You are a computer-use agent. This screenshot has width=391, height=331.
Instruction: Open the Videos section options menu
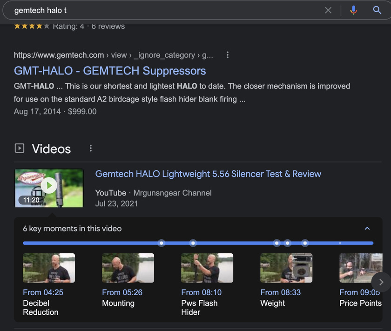point(91,148)
